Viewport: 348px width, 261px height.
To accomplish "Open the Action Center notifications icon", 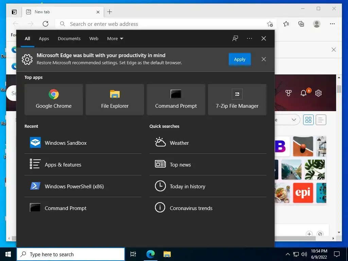I will coord(337,254).
